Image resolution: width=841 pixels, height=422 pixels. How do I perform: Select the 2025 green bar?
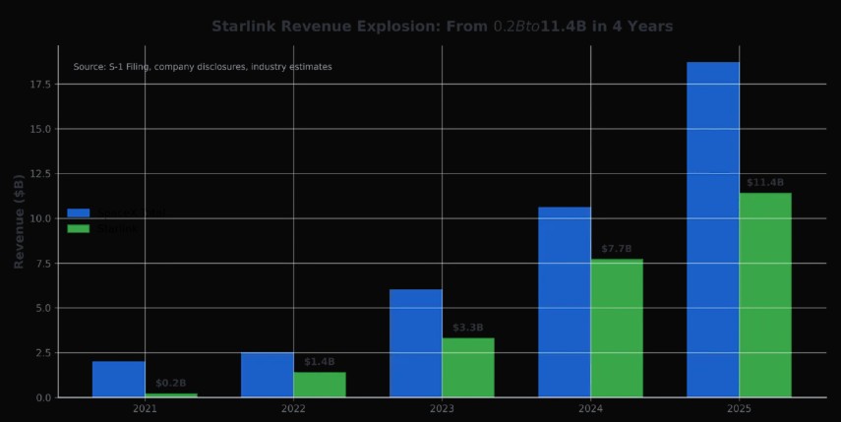click(765, 295)
